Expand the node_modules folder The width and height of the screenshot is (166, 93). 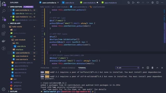(x=19, y=33)
